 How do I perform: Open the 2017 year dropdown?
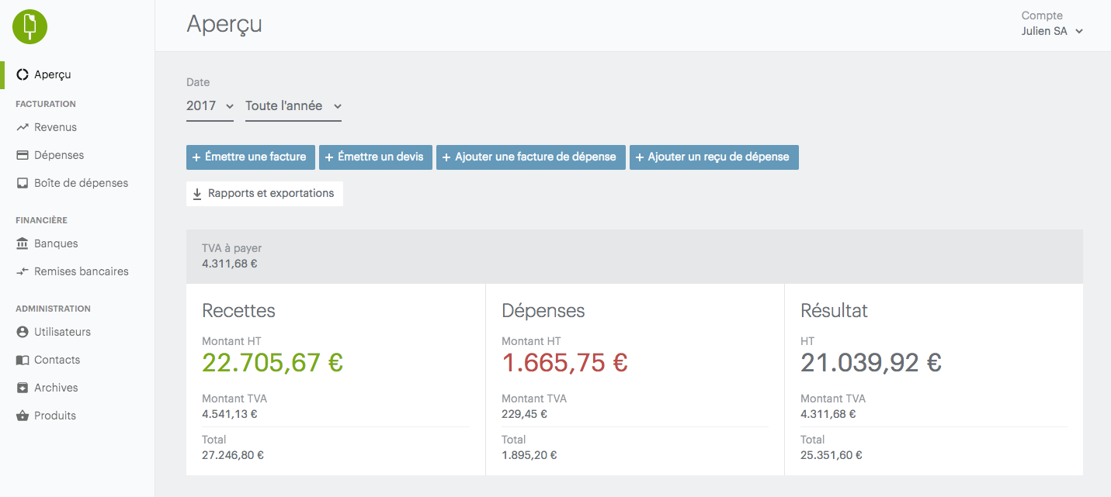click(210, 106)
